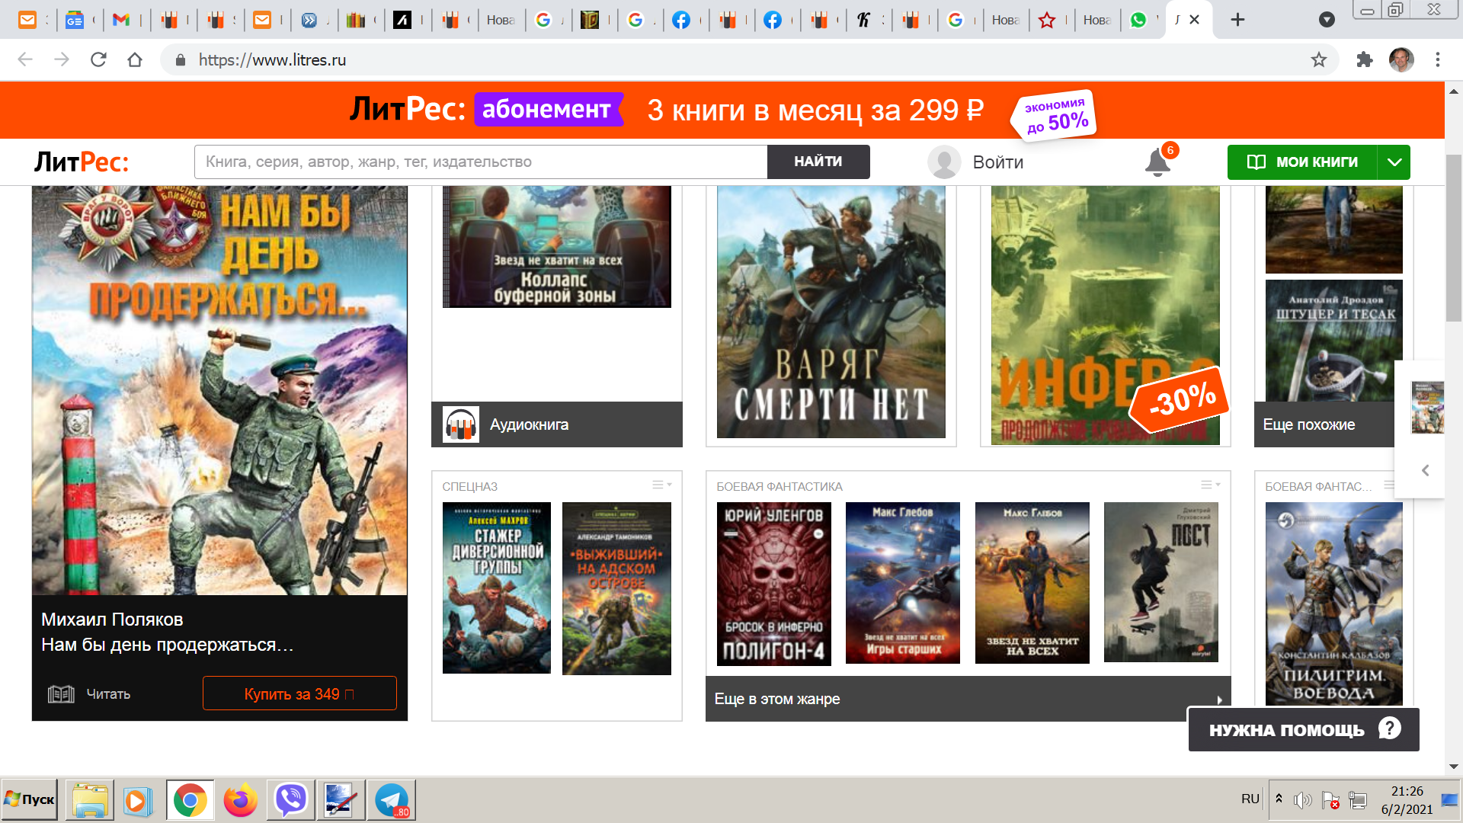This screenshot has height=823, width=1463.
Task: Open Варяг Смерти нет book cover
Action: coord(831,312)
